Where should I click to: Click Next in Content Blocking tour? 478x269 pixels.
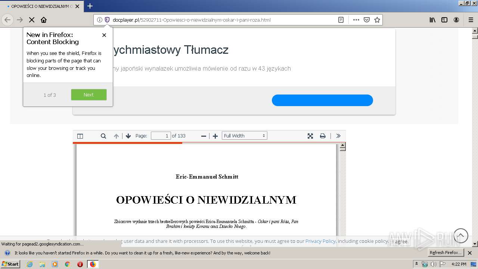pyautogui.click(x=89, y=95)
